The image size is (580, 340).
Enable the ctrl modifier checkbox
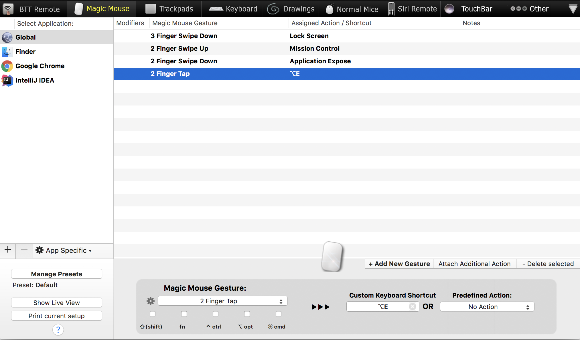point(216,314)
